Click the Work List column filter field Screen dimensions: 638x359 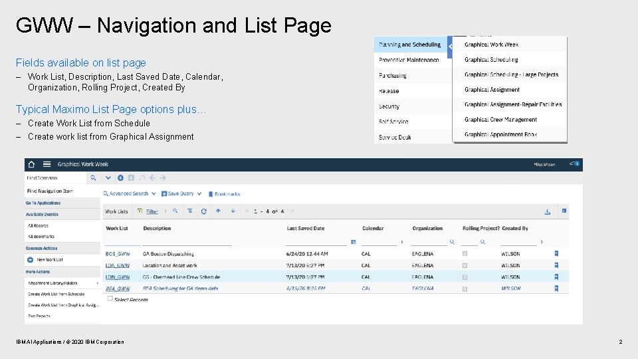[x=122, y=242]
